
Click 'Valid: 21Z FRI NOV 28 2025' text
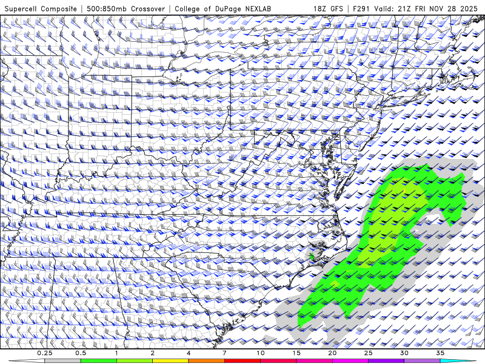pyautogui.click(x=426, y=8)
